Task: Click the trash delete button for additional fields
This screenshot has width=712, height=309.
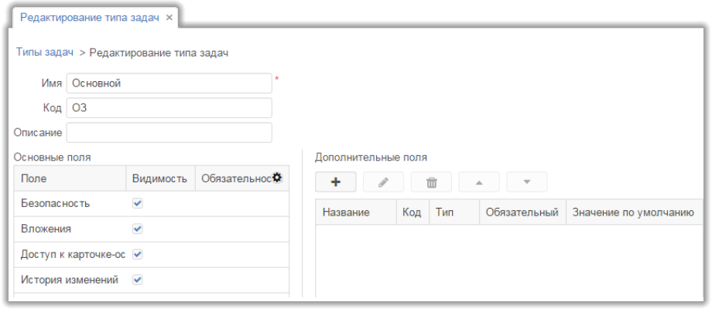Action: click(x=431, y=182)
